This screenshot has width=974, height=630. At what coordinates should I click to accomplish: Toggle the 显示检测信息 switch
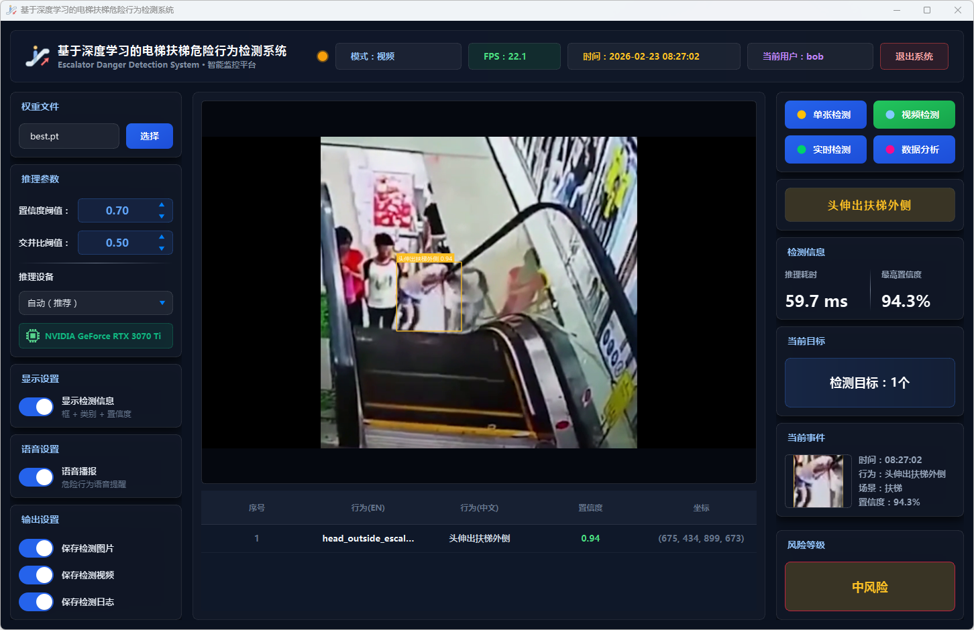click(36, 407)
